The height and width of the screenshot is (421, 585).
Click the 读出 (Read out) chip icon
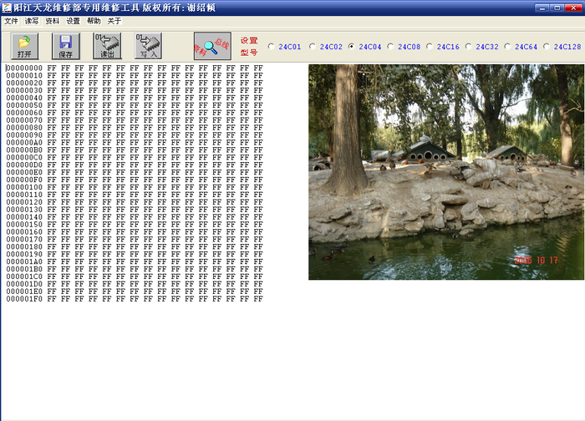[x=107, y=46]
